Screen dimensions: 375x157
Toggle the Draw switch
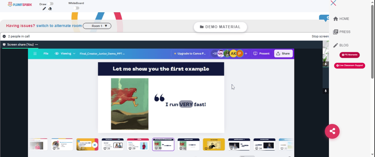(51, 4)
